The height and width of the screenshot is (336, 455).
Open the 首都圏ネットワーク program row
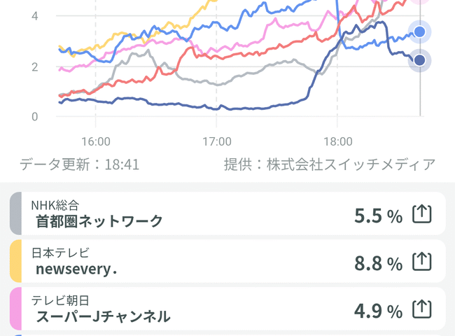coord(99,221)
